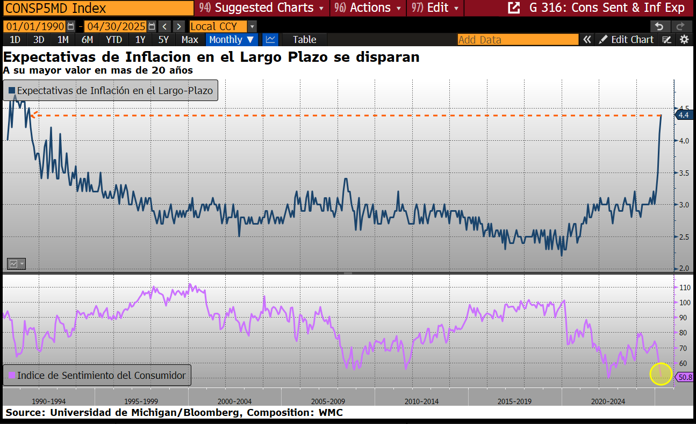Click the Add Data input box

tap(518, 39)
